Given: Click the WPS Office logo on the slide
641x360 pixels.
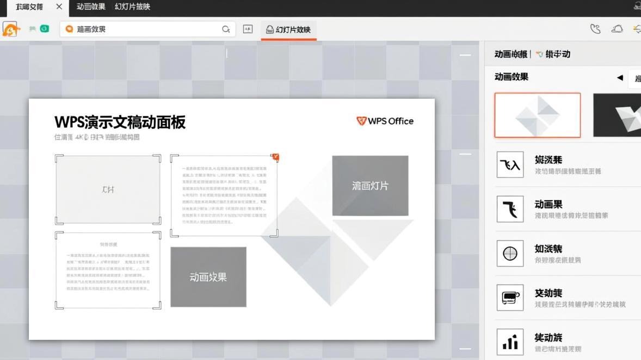Looking at the screenshot, I should click(x=385, y=121).
